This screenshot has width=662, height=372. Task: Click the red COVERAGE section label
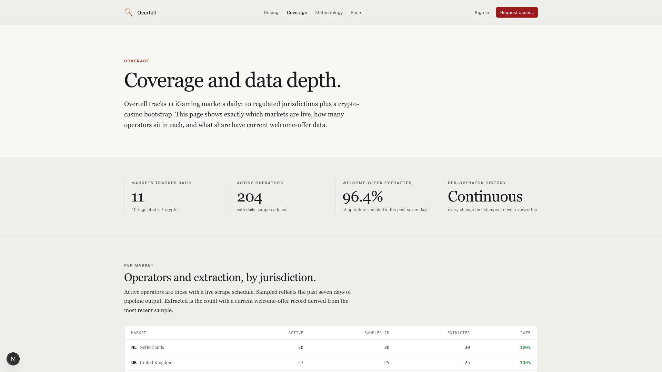pos(137,61)
